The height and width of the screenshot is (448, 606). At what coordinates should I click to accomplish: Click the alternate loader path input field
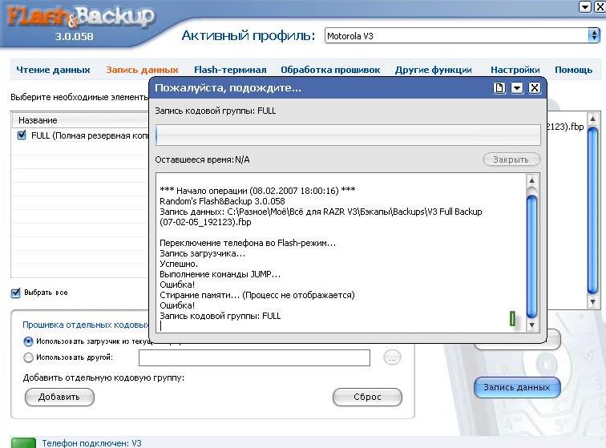(x=254, y=358)
